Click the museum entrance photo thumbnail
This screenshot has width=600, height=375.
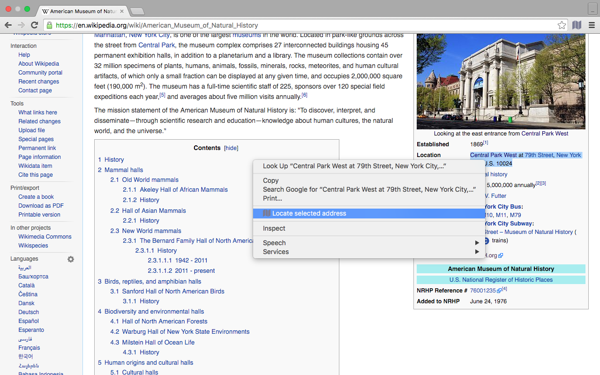[x=501, y=81]
